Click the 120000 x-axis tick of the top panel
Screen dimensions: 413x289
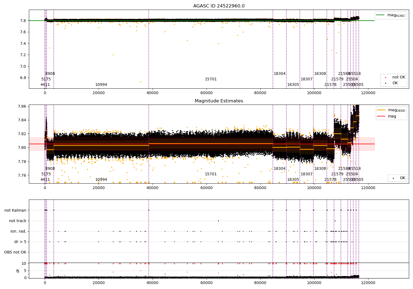pyautogui.click(x=368, y=93)
